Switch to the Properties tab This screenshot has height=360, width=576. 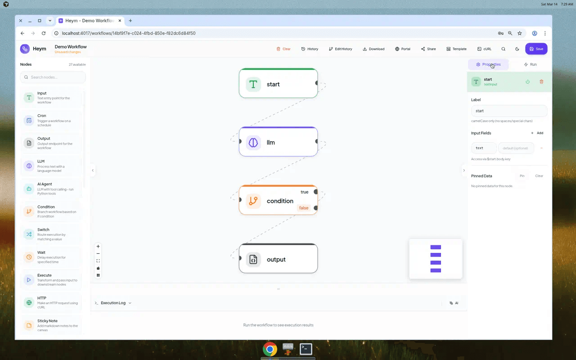coord(488,64)
